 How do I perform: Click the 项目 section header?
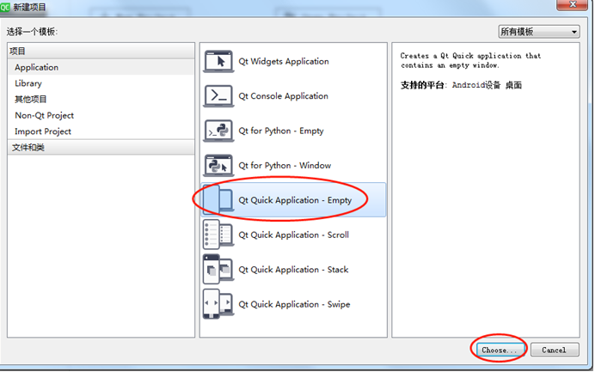pyautogui.click(x=101, y=51)
